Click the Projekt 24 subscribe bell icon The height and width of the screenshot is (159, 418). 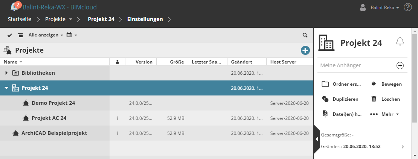(400, 42)
